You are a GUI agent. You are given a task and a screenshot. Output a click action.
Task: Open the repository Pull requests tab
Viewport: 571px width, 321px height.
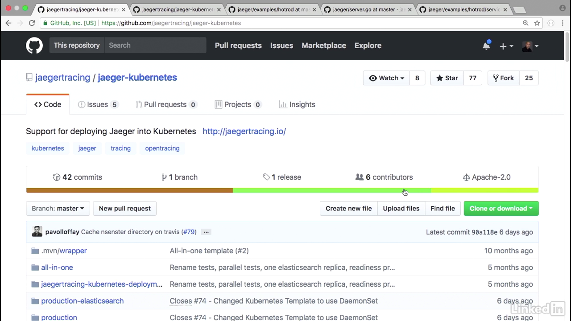pos(166,104)
